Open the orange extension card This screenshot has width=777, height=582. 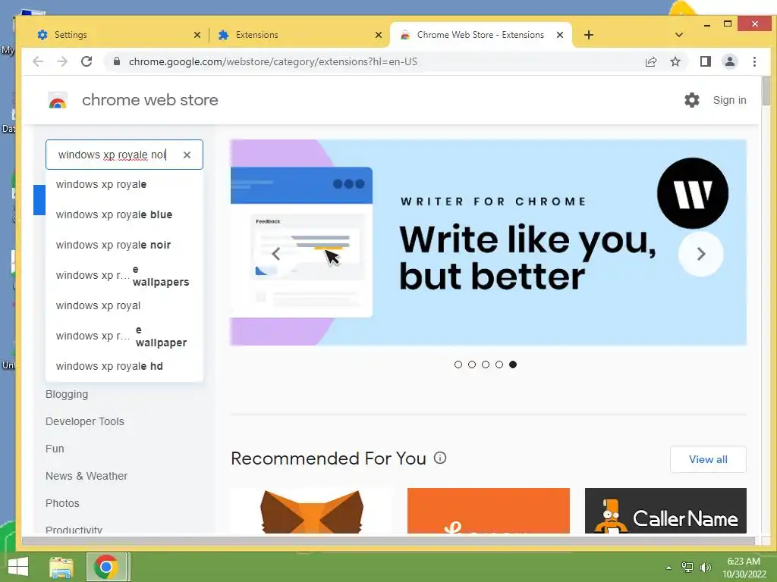[x=489, y=511]
